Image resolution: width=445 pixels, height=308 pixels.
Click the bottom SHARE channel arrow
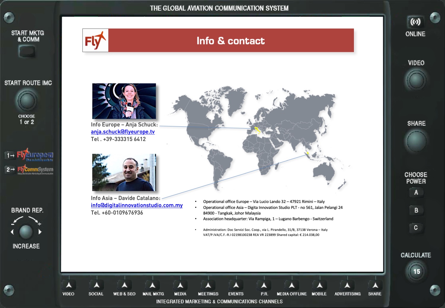(375, 285)
